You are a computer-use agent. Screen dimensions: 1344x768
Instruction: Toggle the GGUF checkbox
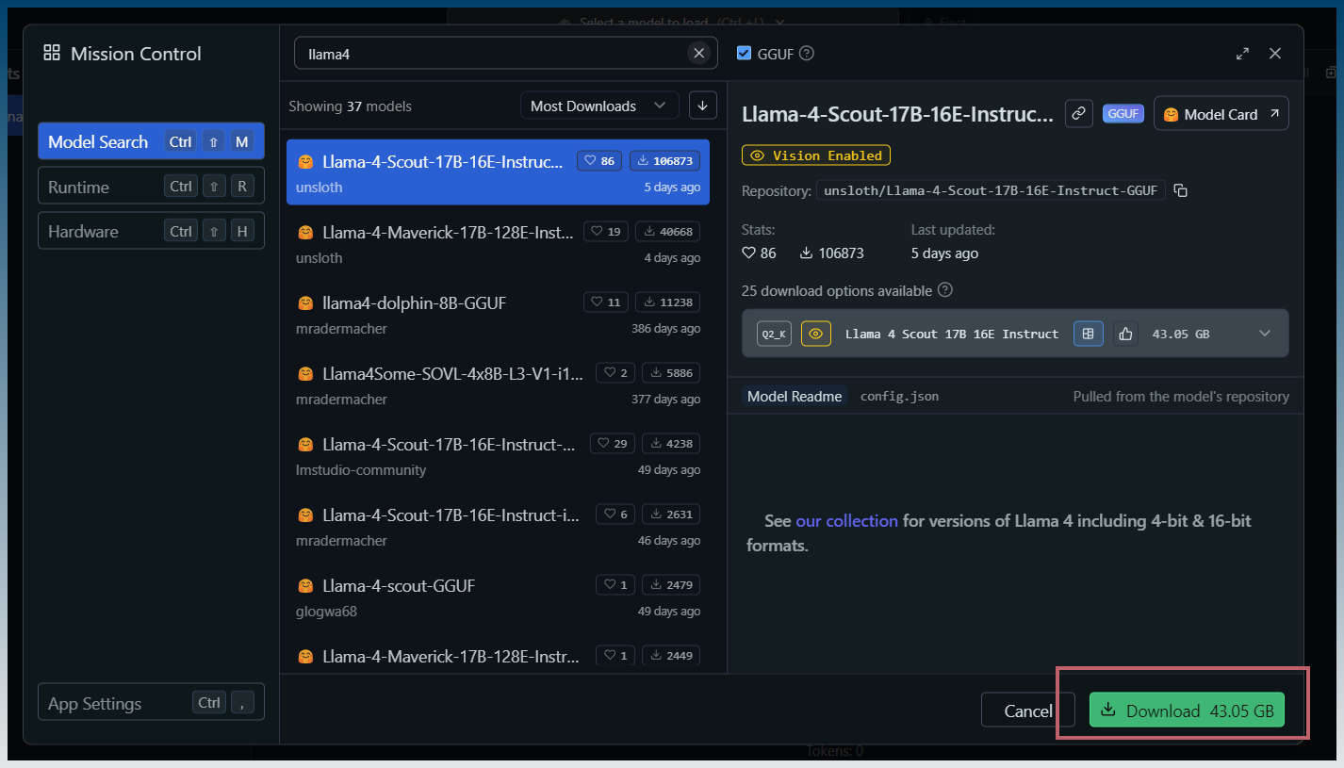pos(745,54)
